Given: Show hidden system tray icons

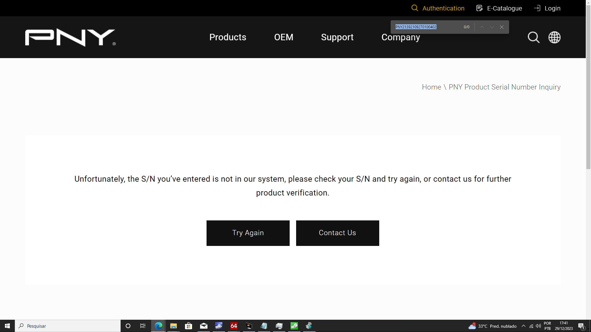Looking at the screenshot, I should [x=524, y=326].
